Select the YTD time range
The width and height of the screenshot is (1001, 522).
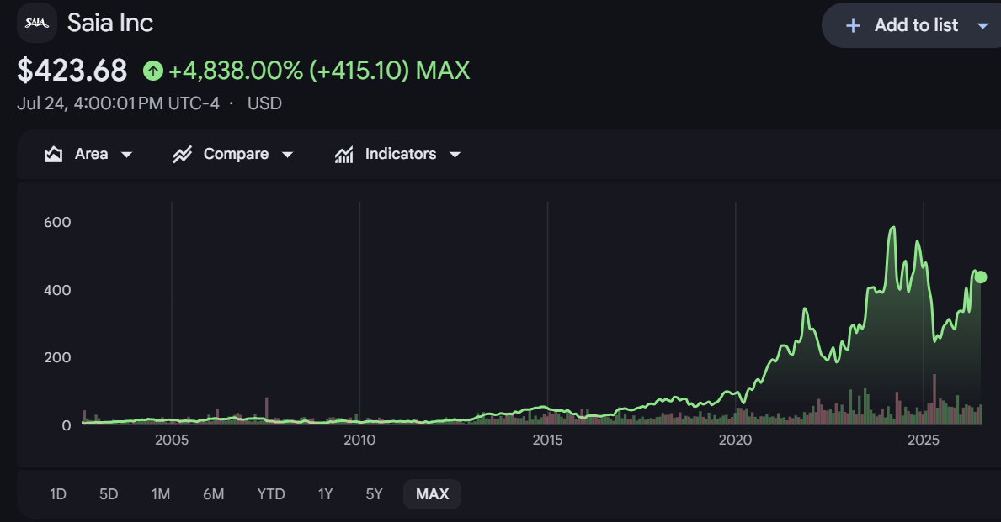[271, 494]
